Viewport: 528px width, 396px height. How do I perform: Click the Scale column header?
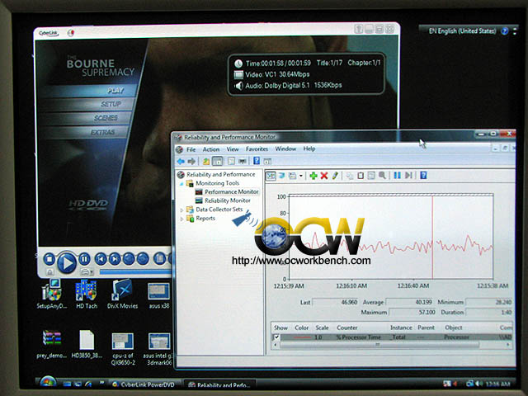322,328
